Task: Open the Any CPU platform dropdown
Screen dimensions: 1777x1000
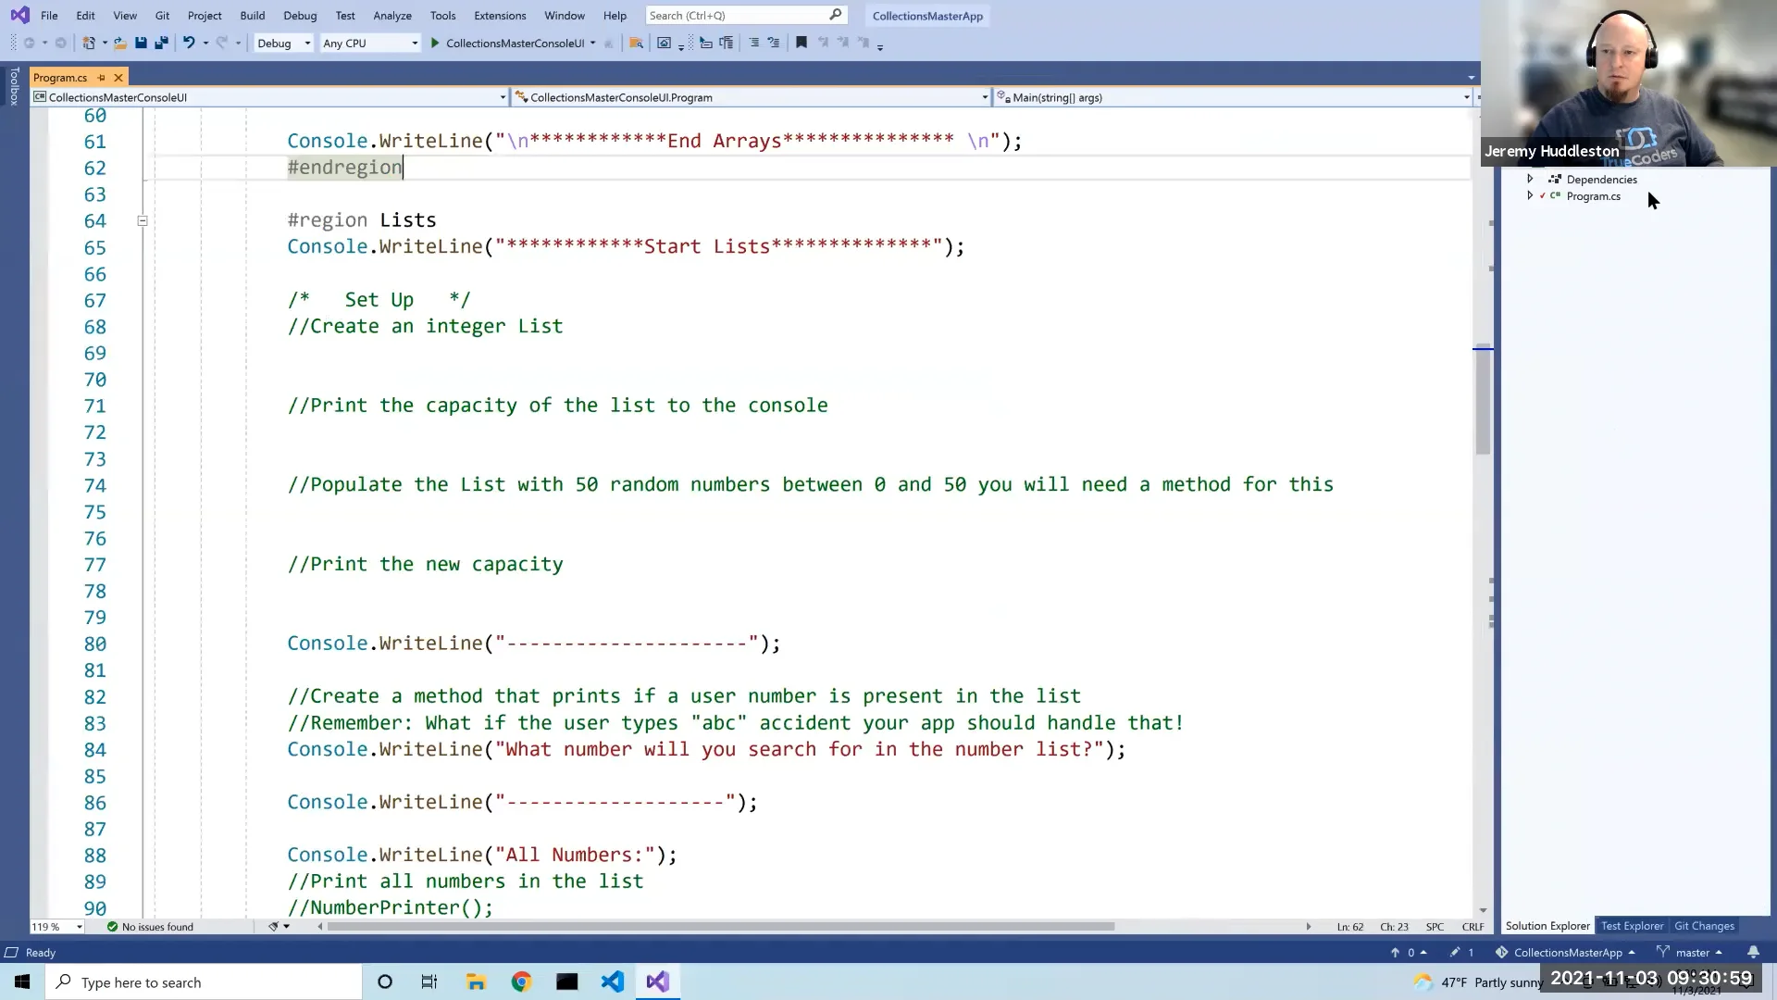Action: pyautogui.click(x=370, y=43)
